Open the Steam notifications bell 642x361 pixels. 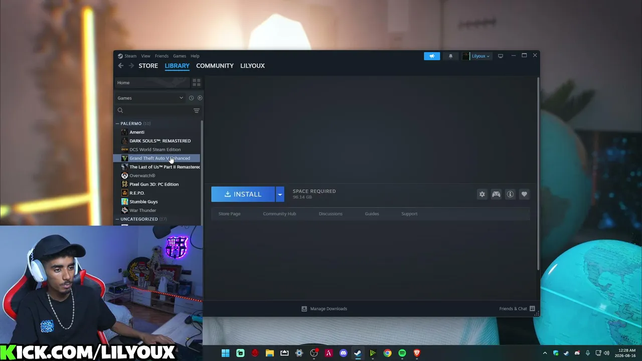click(x=450, y=56)
